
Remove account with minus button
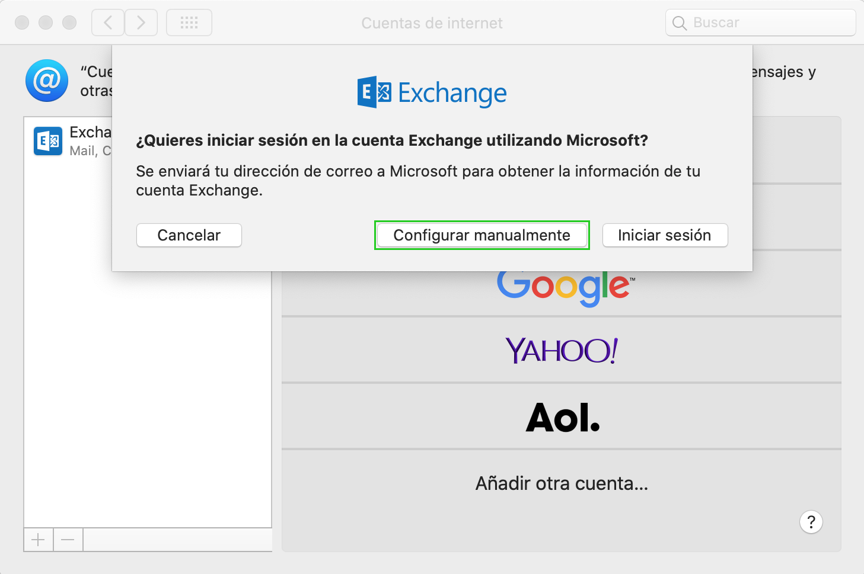[x=68, y=540]
